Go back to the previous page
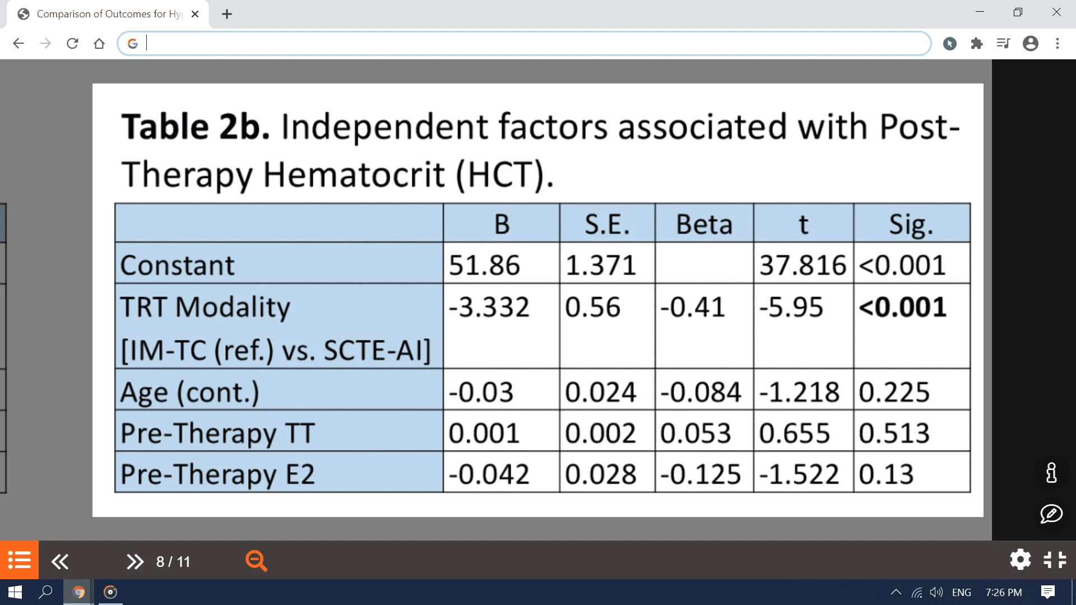The height and width of the screenshot is (605, 1076). [x=18, y=44]
